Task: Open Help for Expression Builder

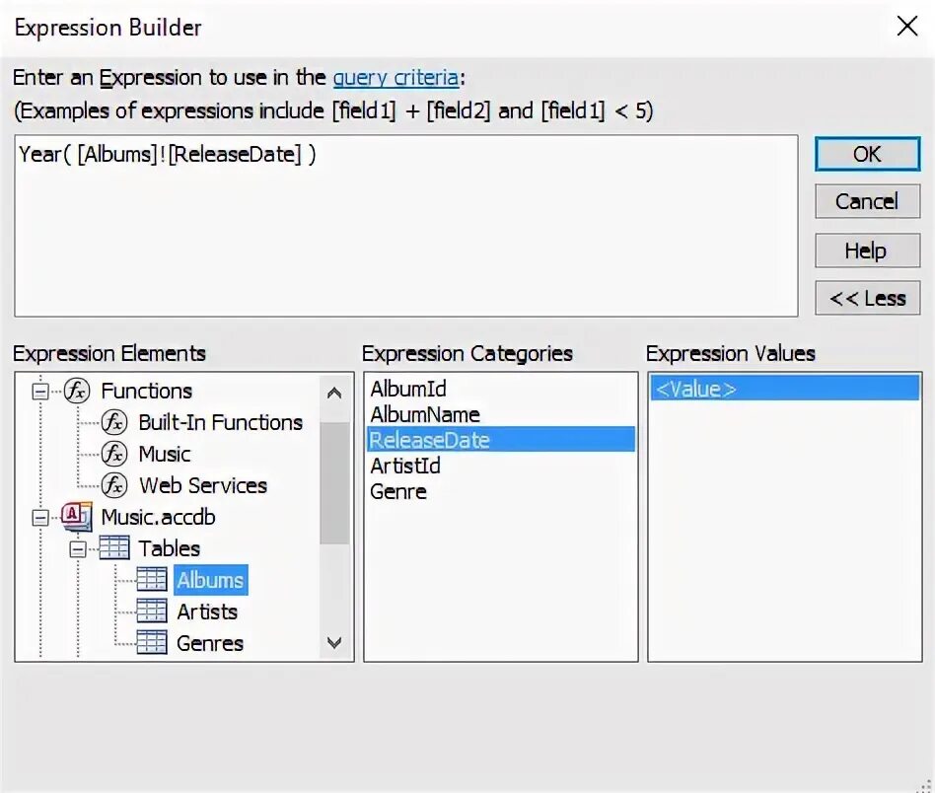Action: [x=867, y=251]
